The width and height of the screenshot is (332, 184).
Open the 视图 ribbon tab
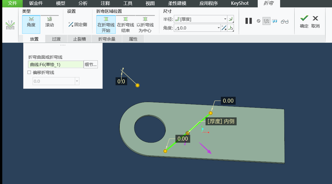(150, 3)
